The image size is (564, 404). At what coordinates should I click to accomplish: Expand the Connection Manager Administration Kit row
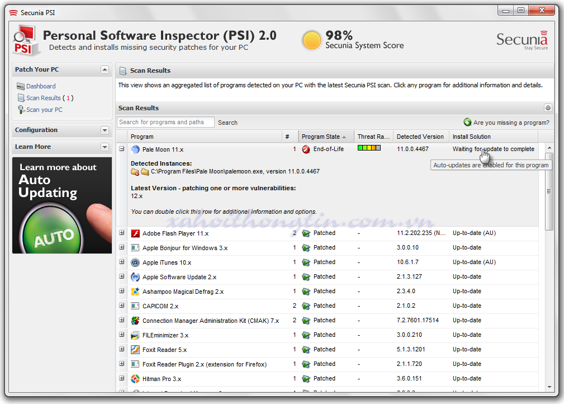click(122, 320)
